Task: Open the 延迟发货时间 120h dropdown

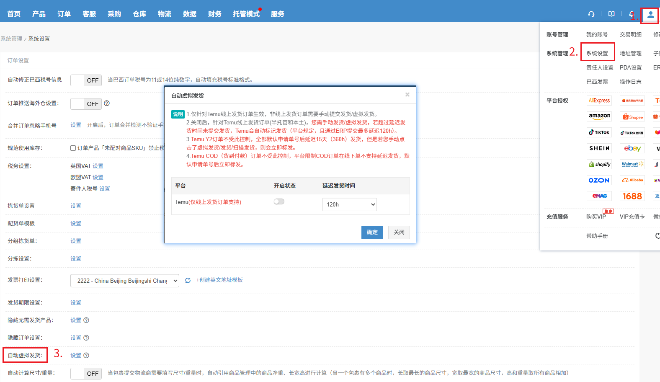Action: click(x=349, y=204)
